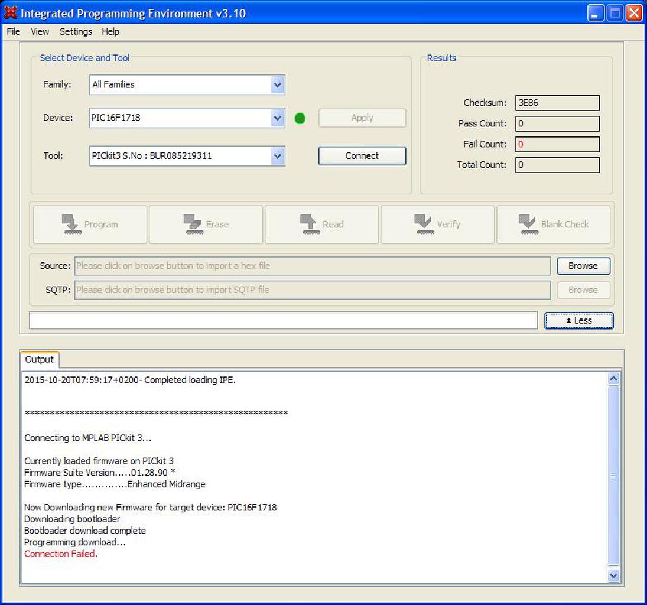Viewport: 647px width, 605px height.
Task: Click the SQTP file path field
Action: tap(313, 290)
